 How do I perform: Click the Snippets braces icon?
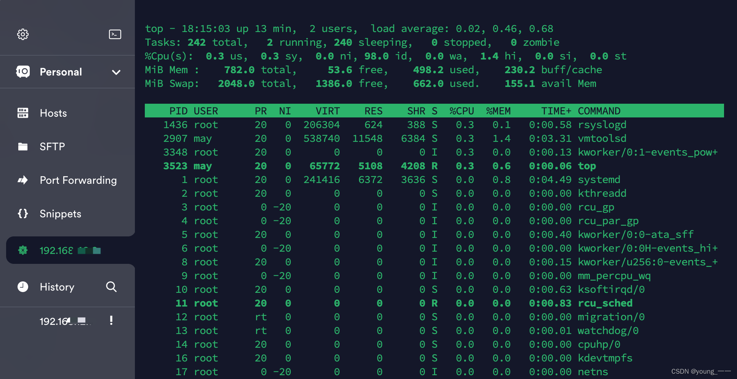pyautogui.click(x=23, y=214)
